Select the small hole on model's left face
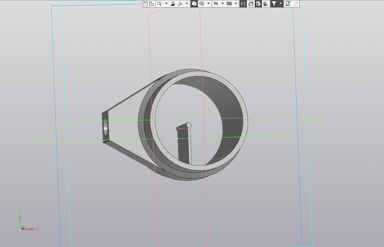This screenshot has width=384, height=247. [x=106, y=127]
